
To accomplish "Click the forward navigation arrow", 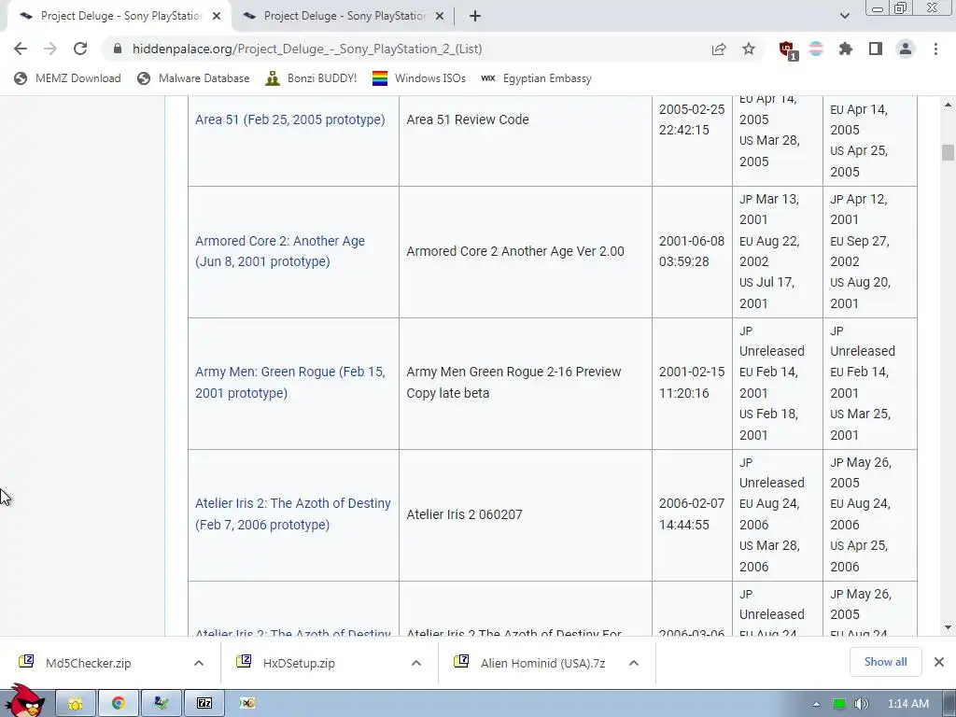I will pos(50,49).
